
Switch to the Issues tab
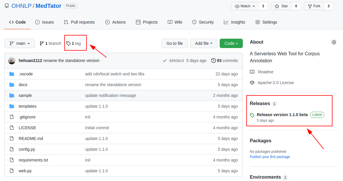click(44, 22)
